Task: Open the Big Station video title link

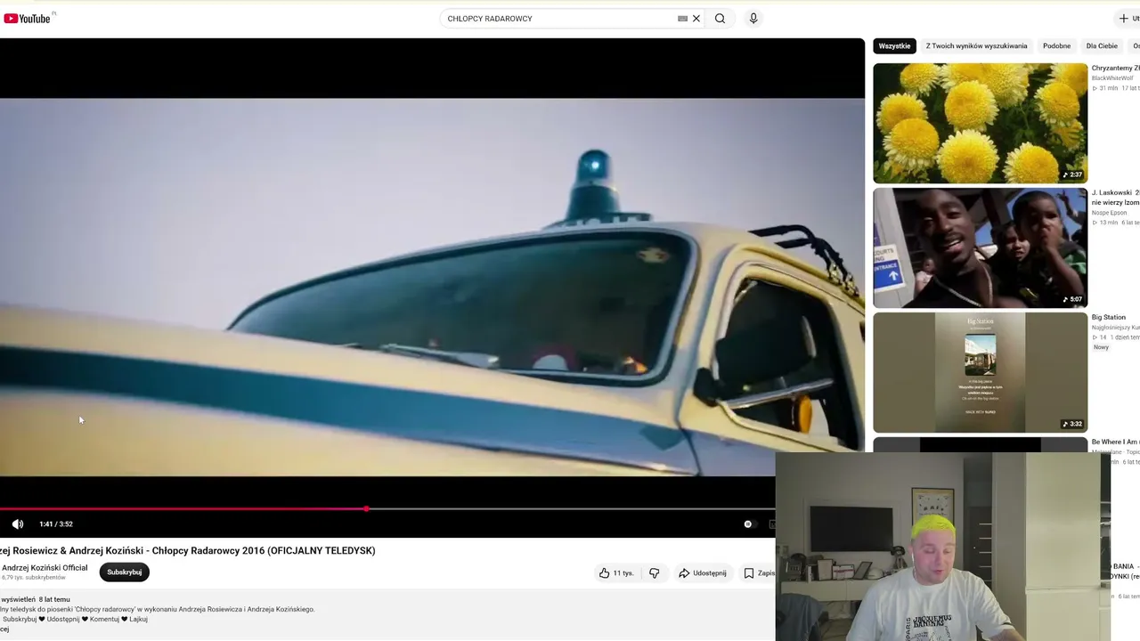Action: (x=1109, y=317)
